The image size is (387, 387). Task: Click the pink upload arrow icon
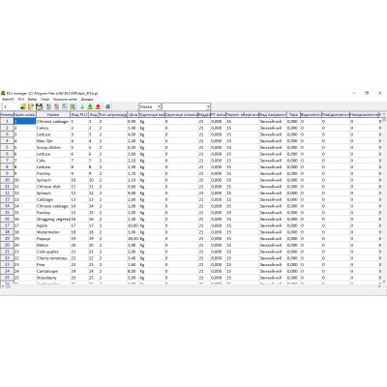98,106
